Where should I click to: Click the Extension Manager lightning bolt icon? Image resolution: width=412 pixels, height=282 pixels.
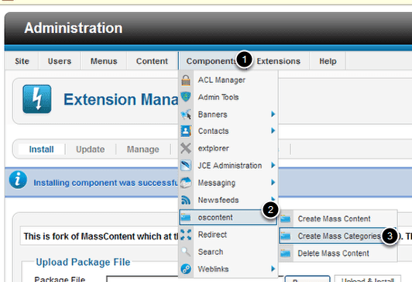coord(37,99)
